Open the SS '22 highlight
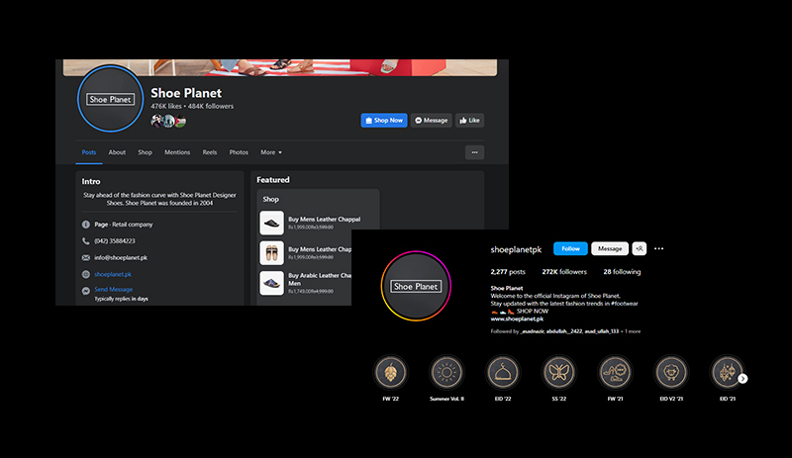This screenshot has height=458, width=792. point(558,372)
